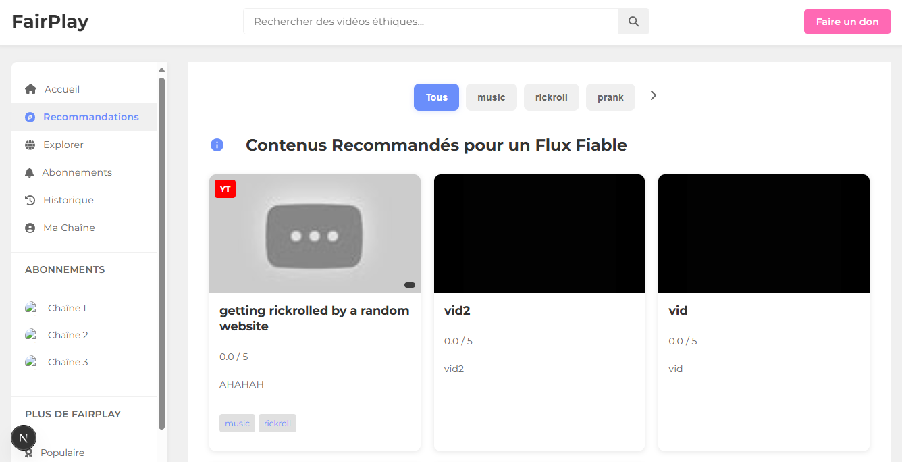Open the rickrolled video thumbnail
Image resolution: width=902 pixels, height=462 pixels.
click(x=315, y=234)
